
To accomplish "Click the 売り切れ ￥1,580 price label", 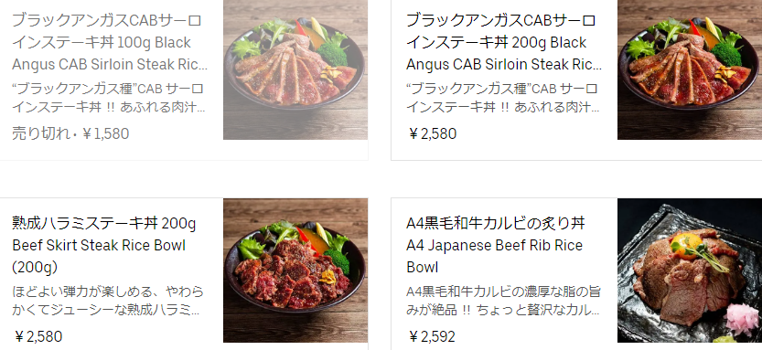I will pyautogui.click(x=70, y=133).
